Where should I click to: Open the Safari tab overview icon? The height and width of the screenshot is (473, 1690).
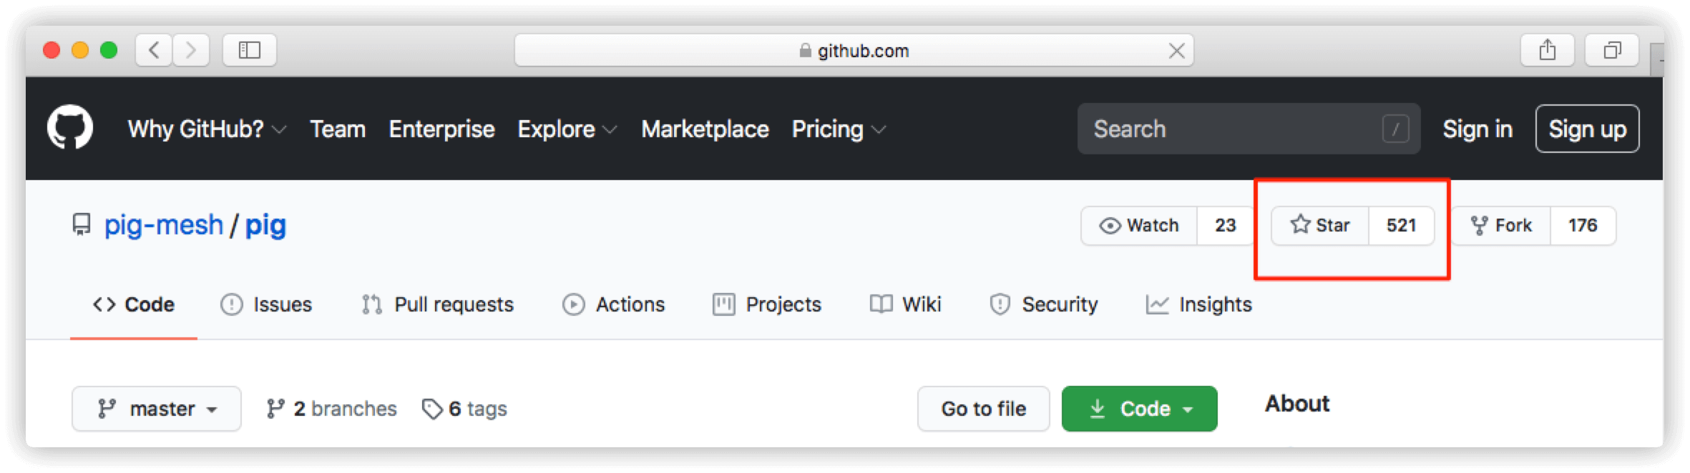coord(1611,50)
